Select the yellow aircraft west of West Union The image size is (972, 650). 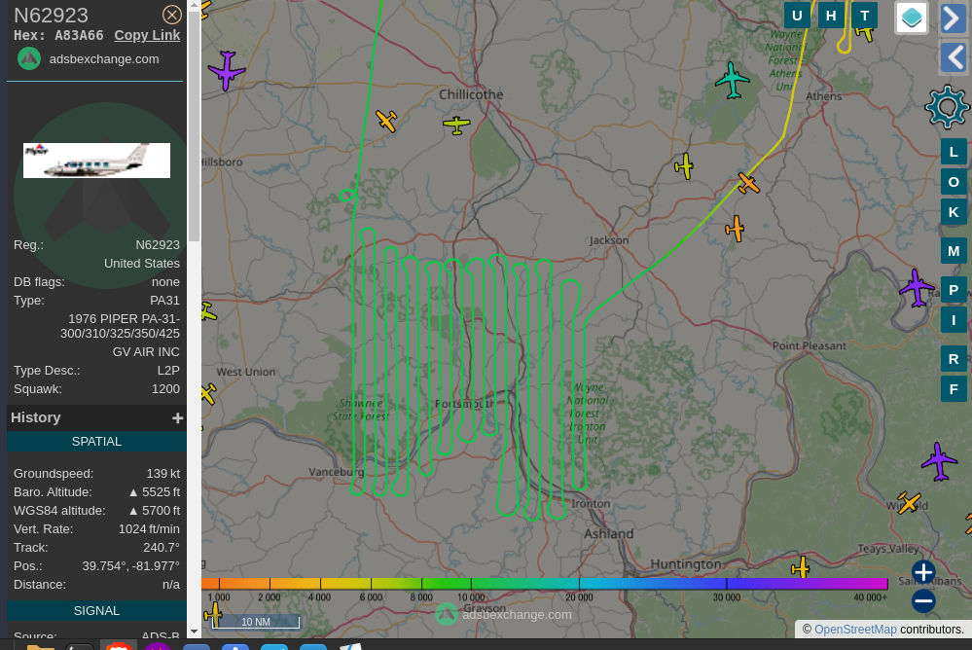[x=208, y=394]
